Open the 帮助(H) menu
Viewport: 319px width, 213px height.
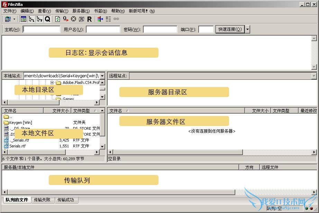point(118,11)
